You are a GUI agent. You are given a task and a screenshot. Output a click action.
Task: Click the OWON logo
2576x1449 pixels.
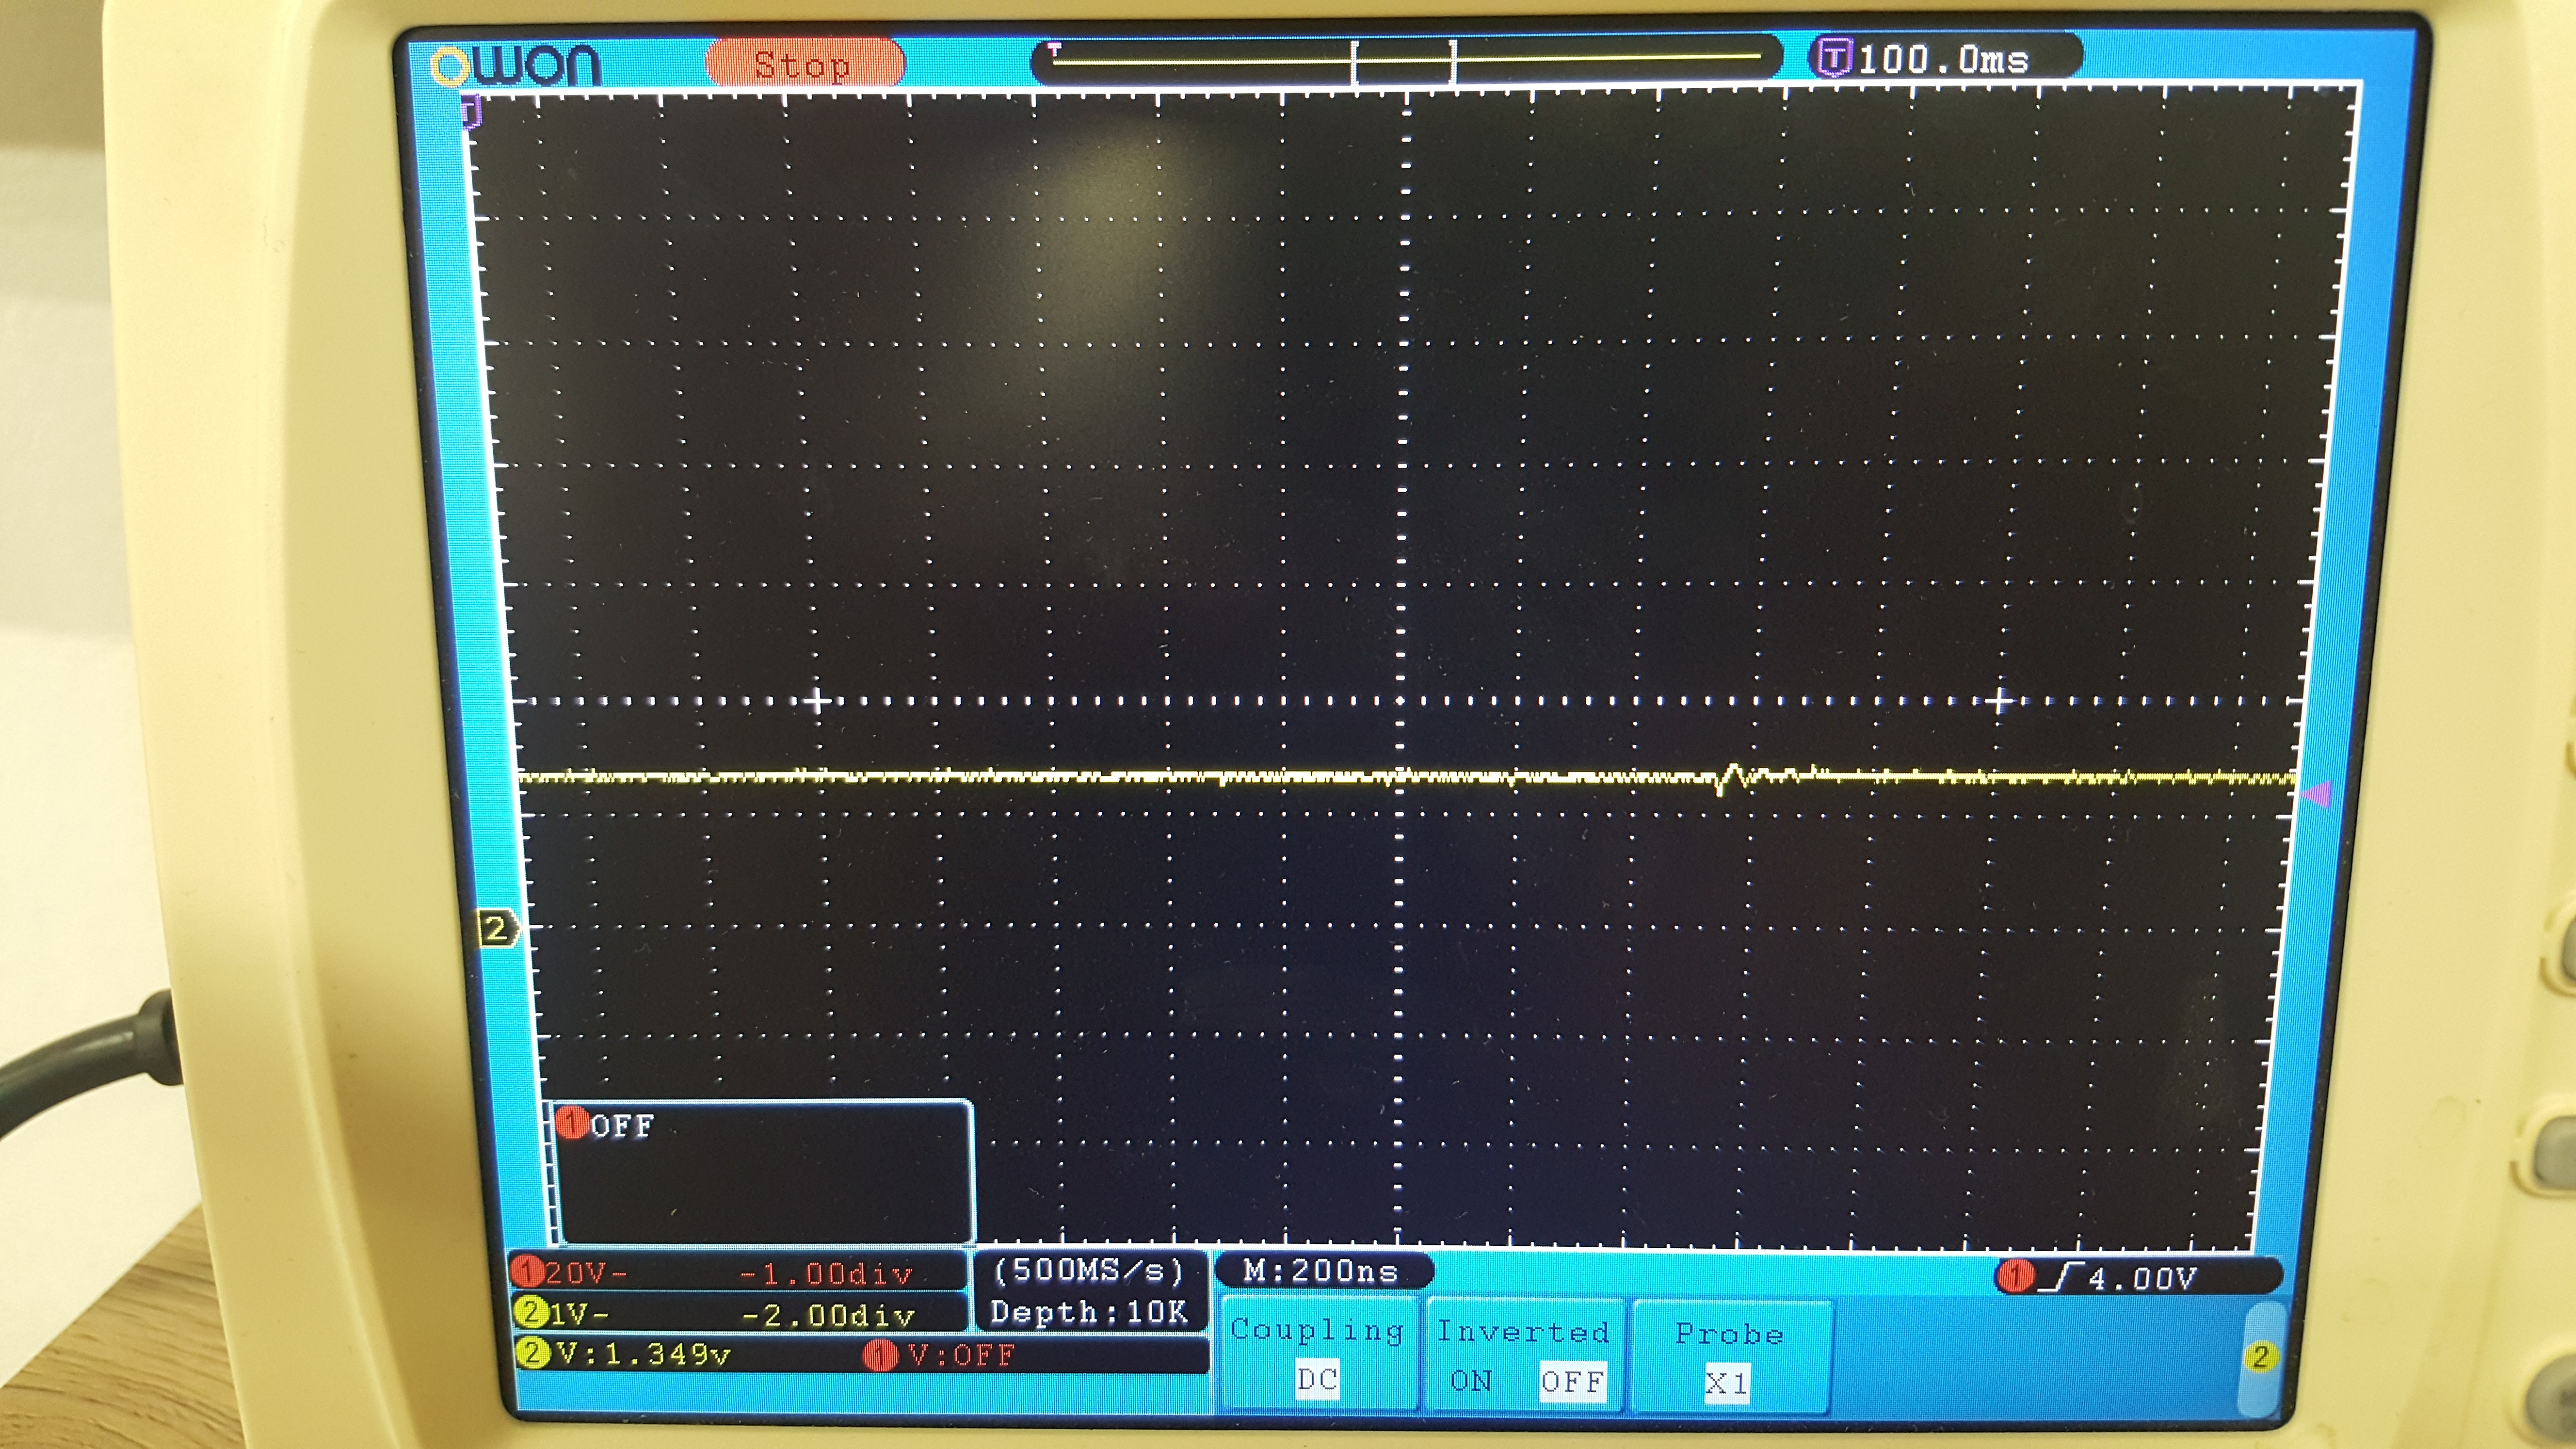point(515,66)
